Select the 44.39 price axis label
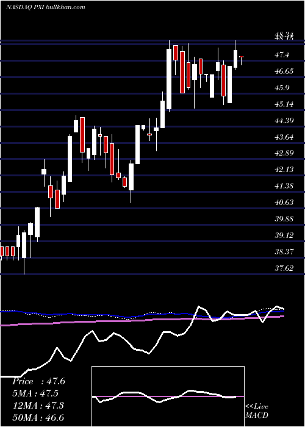The image size is (305, 427). coord(284,120)
